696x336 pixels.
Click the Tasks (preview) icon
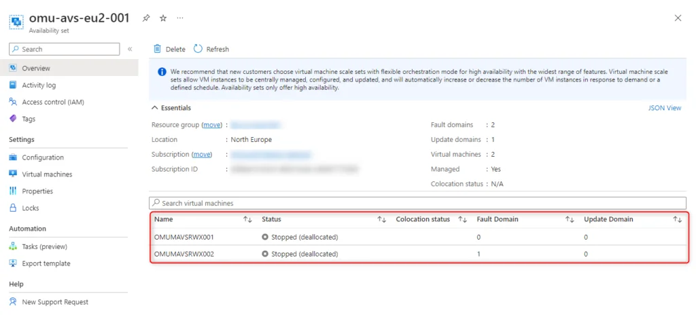pyautogui.click(x=13, y=246)
